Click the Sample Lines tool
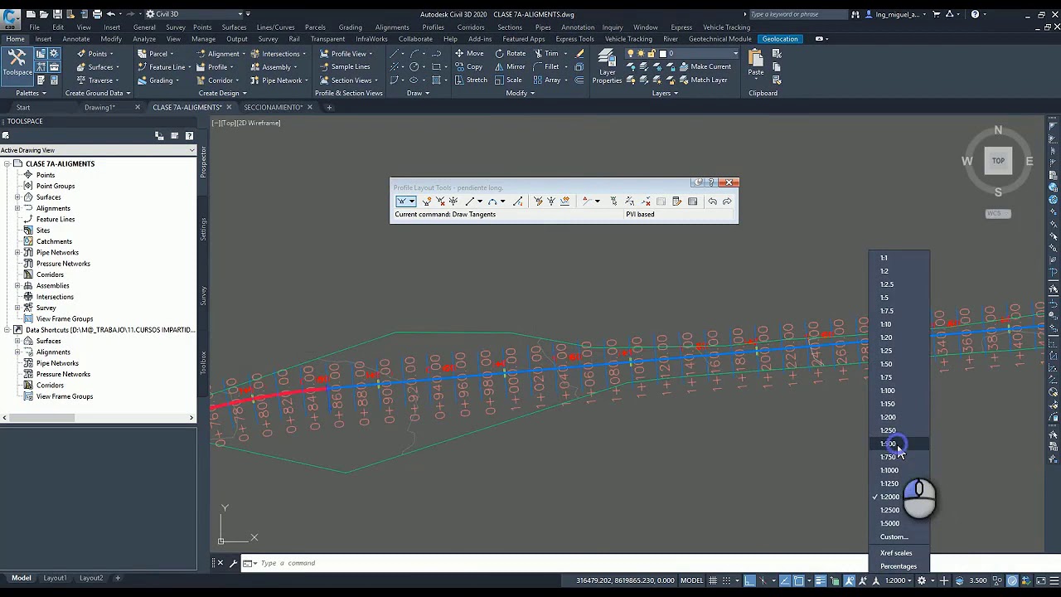1061x597 pixels. coord(344,66)
